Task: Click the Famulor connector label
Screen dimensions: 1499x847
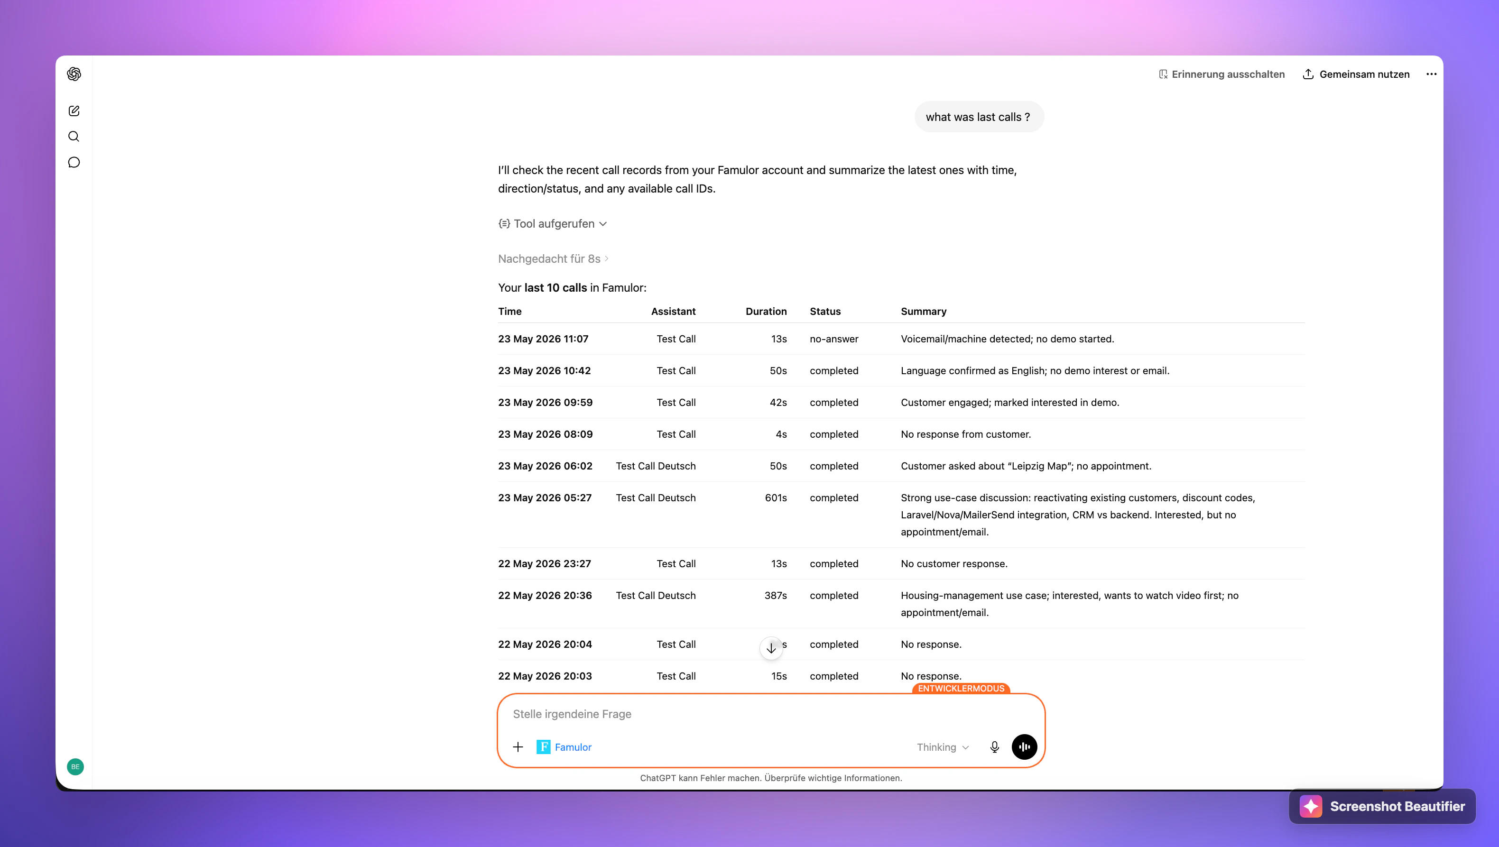Action: [x=573, y=747]
